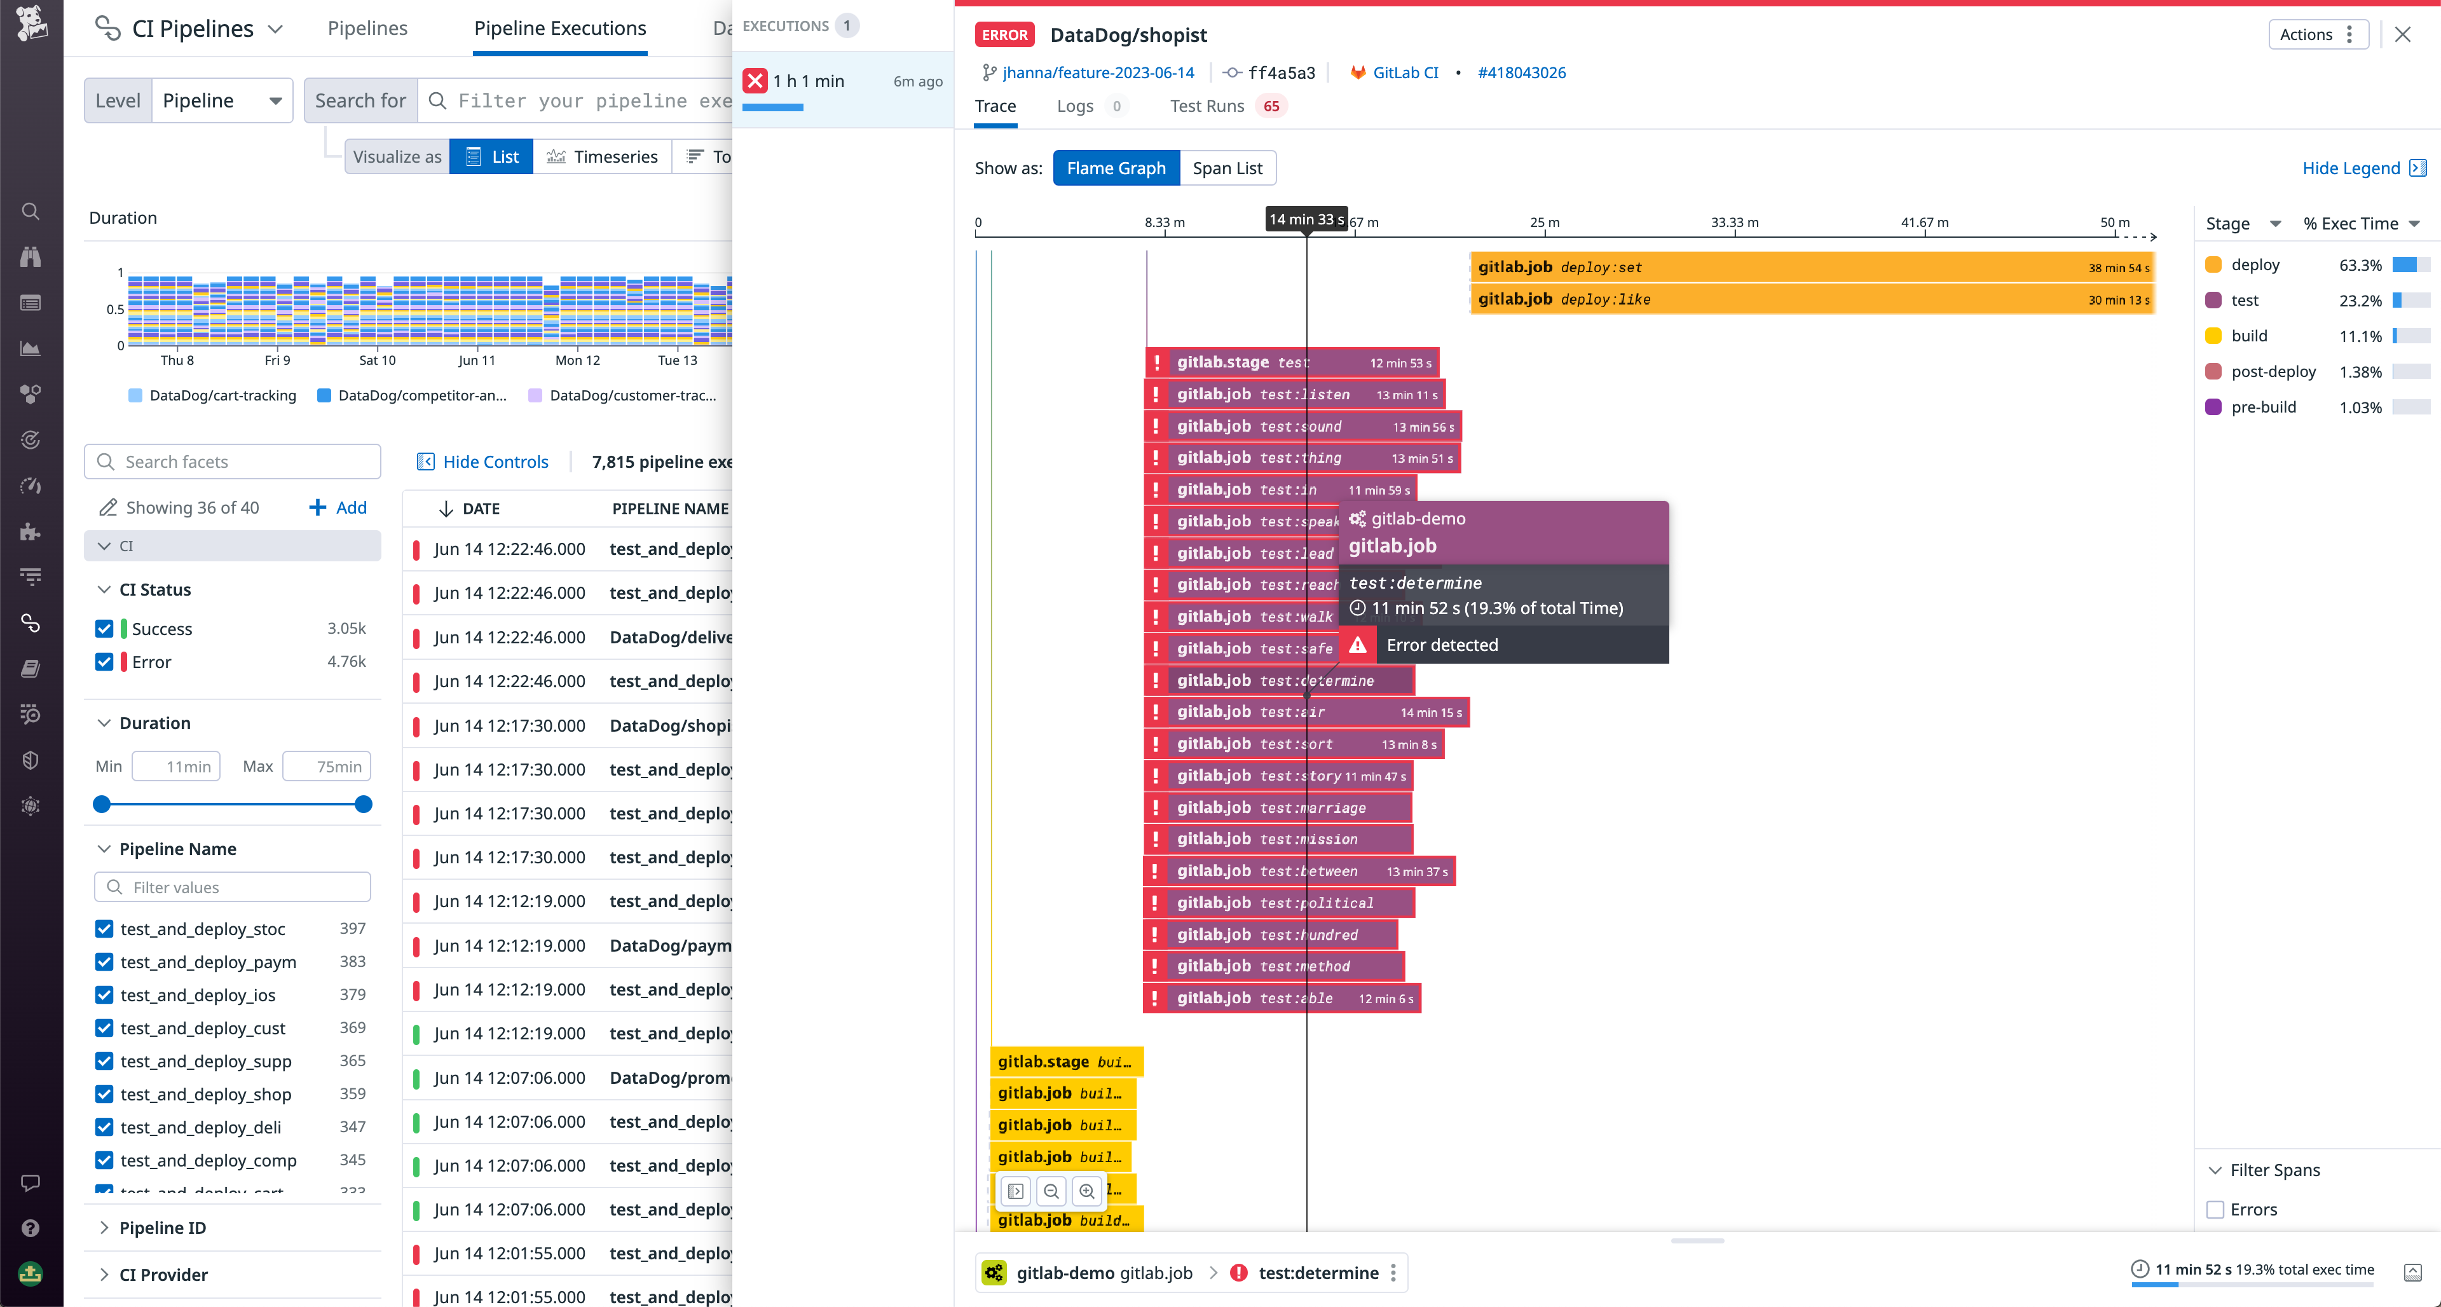Click the zoom-in magnifier on the flame graph

[1087, 1191]
